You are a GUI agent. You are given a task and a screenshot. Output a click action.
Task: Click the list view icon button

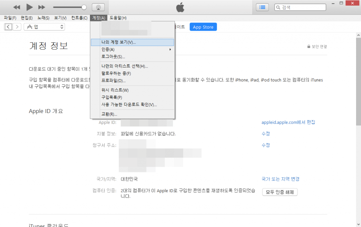point(262,7)
